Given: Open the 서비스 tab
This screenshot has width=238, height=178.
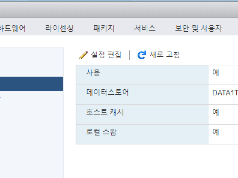Looking at the screenshot, I should [145, 28].
